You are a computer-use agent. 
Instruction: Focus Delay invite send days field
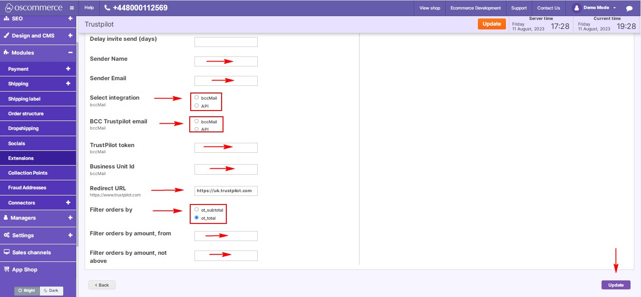coord(226,42)
